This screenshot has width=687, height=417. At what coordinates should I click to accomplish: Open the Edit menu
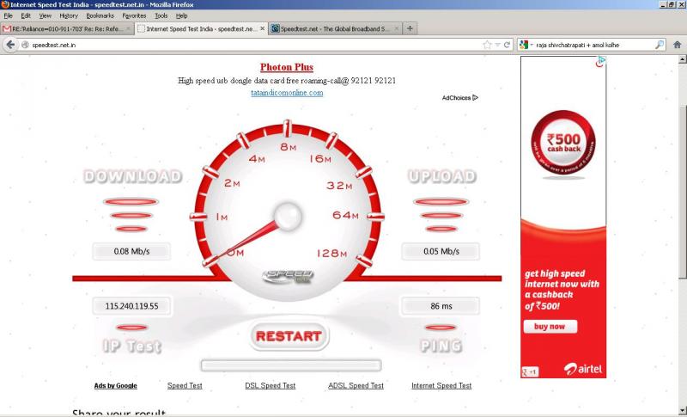(x=26, y=15)
